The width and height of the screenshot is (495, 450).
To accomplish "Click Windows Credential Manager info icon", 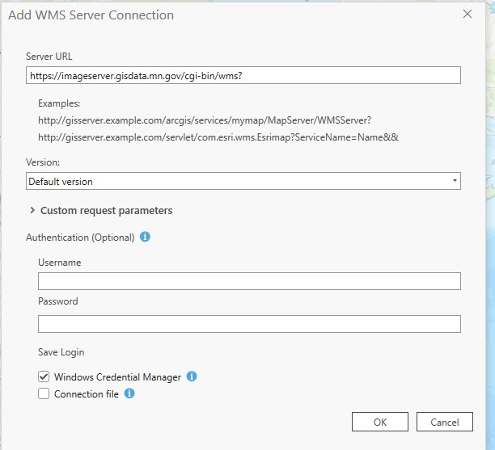I will [192, 376].
